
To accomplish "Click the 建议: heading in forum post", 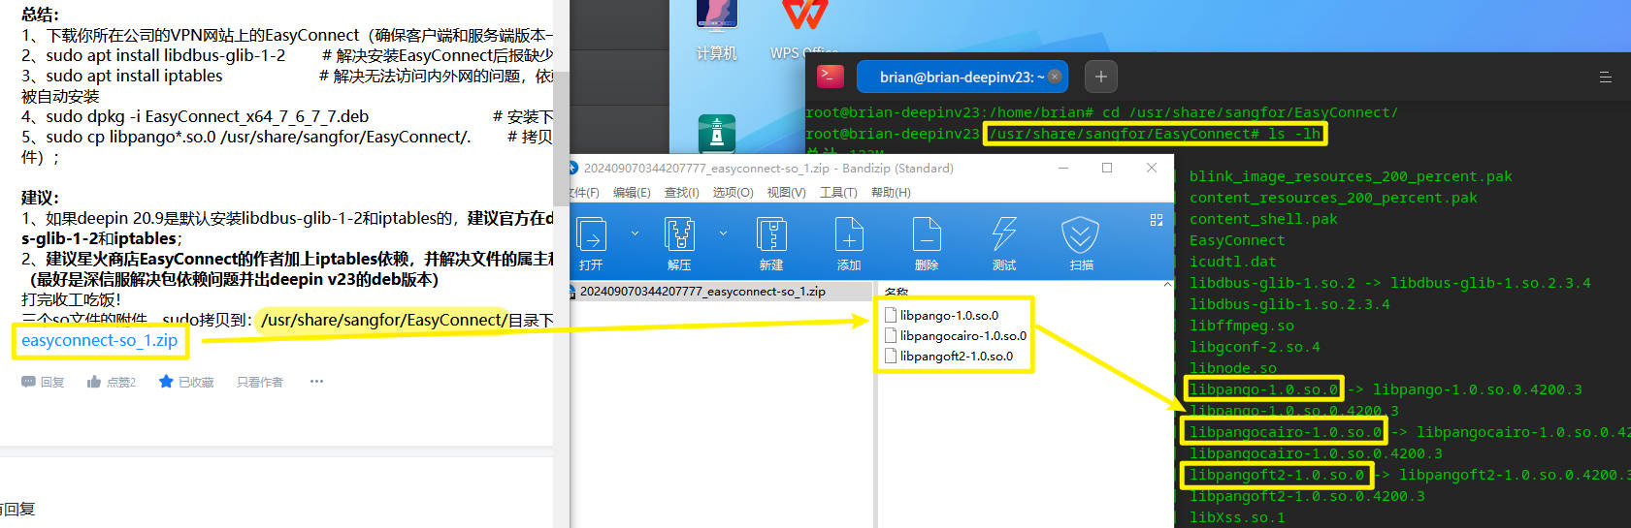I will pyautogui.click(x=41, y=198).
